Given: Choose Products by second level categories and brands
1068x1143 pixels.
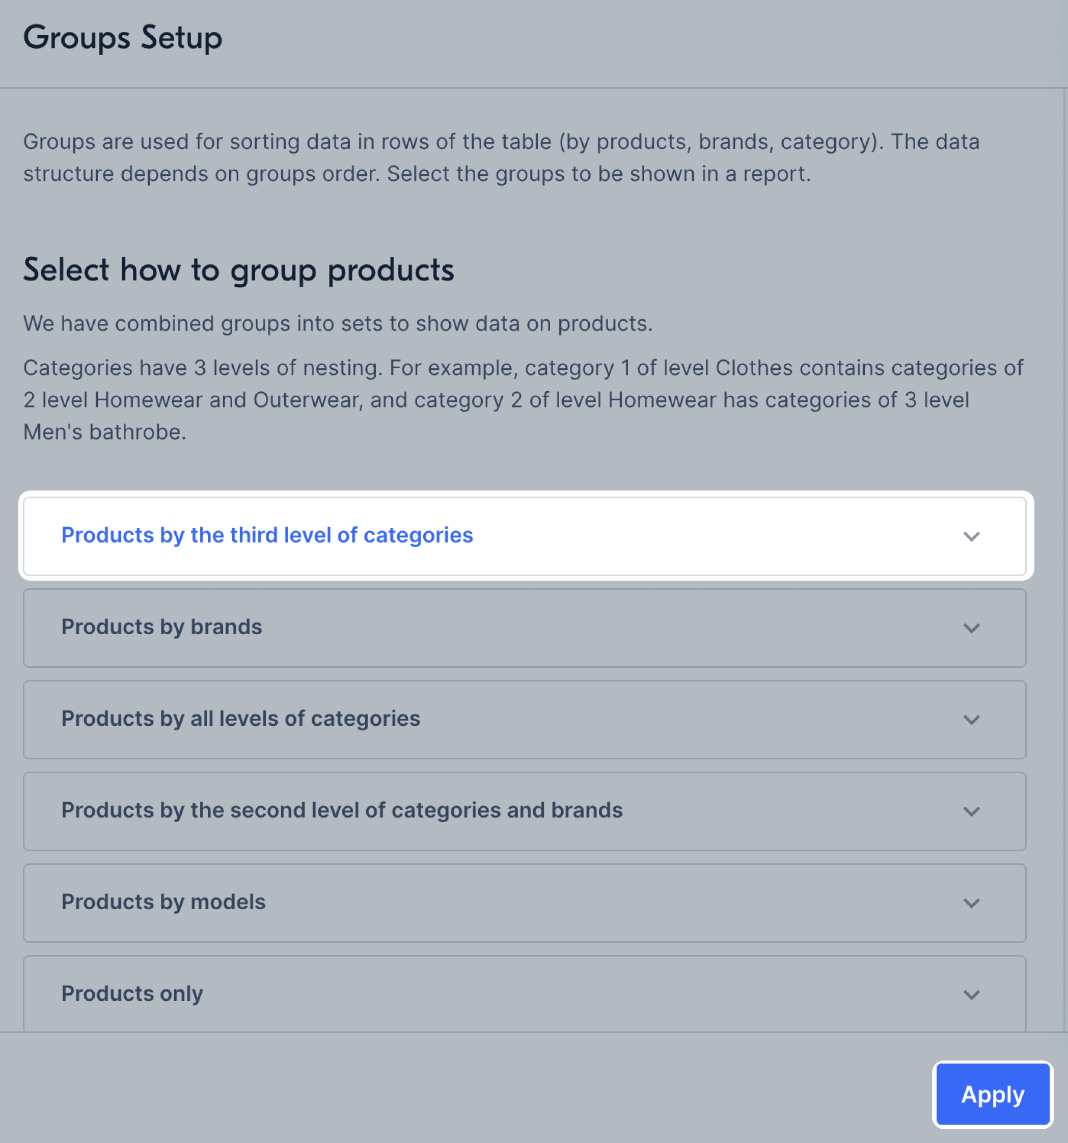Looking at the screenshot, I should point(525,811).
